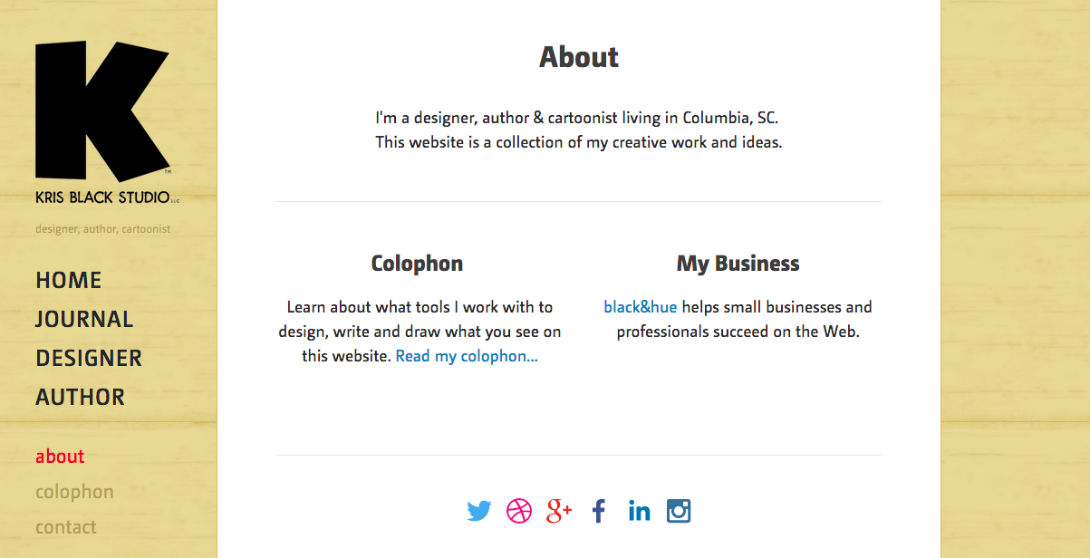This screenshot has height=558, width=1090.
Task: Open the Instagram icon link
Action: 679,512
